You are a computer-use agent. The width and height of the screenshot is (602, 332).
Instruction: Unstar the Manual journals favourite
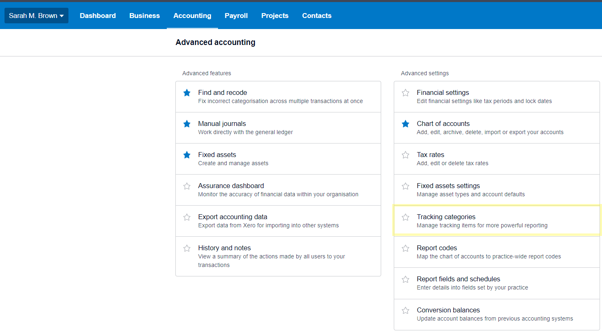(x=187, y=124)
